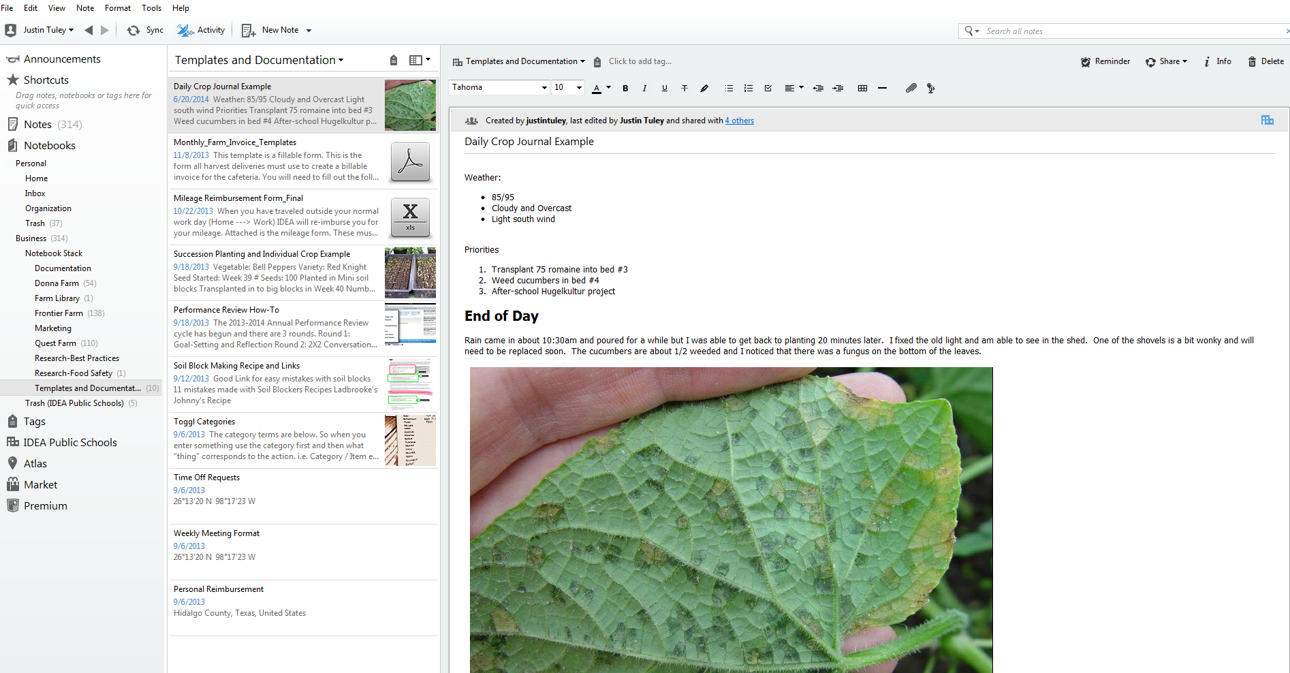
Task: Create a note with New Note
Action: 270,30
